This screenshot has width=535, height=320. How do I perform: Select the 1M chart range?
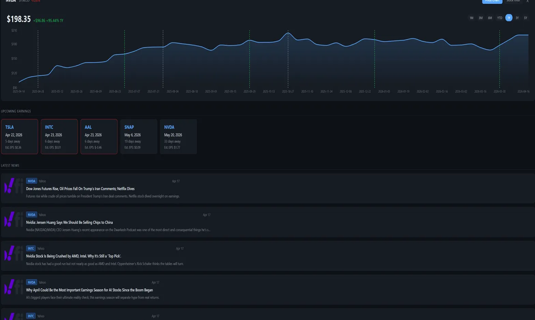coord(471,18)
